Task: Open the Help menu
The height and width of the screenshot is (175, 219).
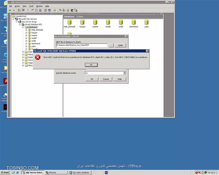Action: pyautogui.click(x=47, y=6)
